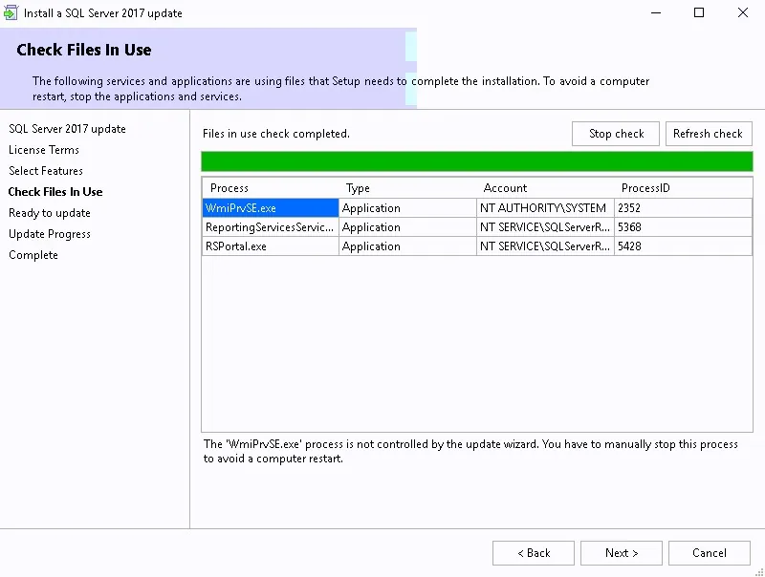Click the ProcessID value 5368
The width and height of the screenshot is (765, 577).
tap(683, 227)
